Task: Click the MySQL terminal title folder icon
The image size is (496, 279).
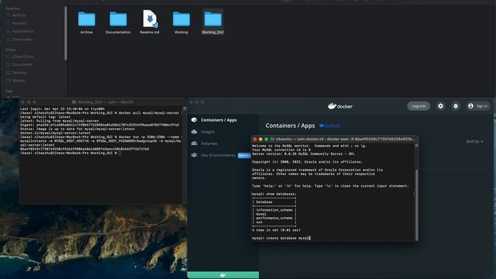Action: tap(272, 139)
